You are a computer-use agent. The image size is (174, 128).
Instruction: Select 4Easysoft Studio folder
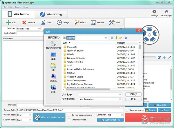tap(75, 51)
